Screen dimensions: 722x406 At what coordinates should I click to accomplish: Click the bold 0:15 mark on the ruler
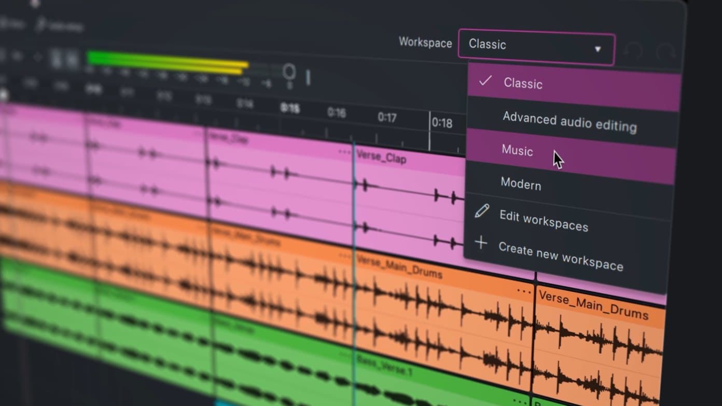(290, 108)
